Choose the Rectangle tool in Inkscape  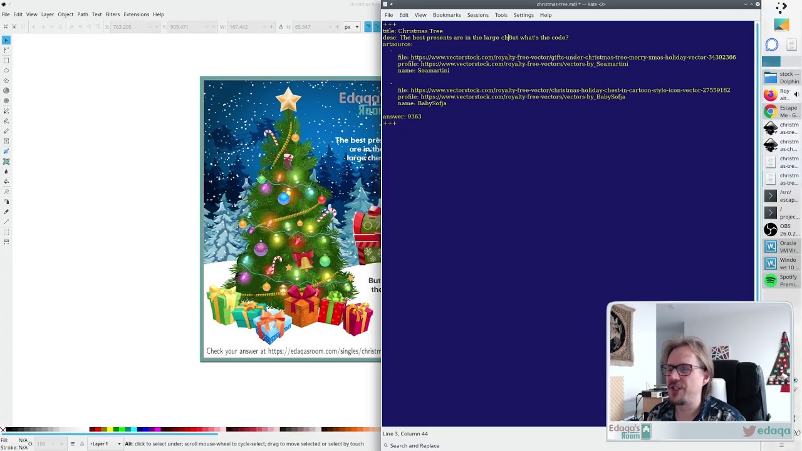click(x=6, y=60)
